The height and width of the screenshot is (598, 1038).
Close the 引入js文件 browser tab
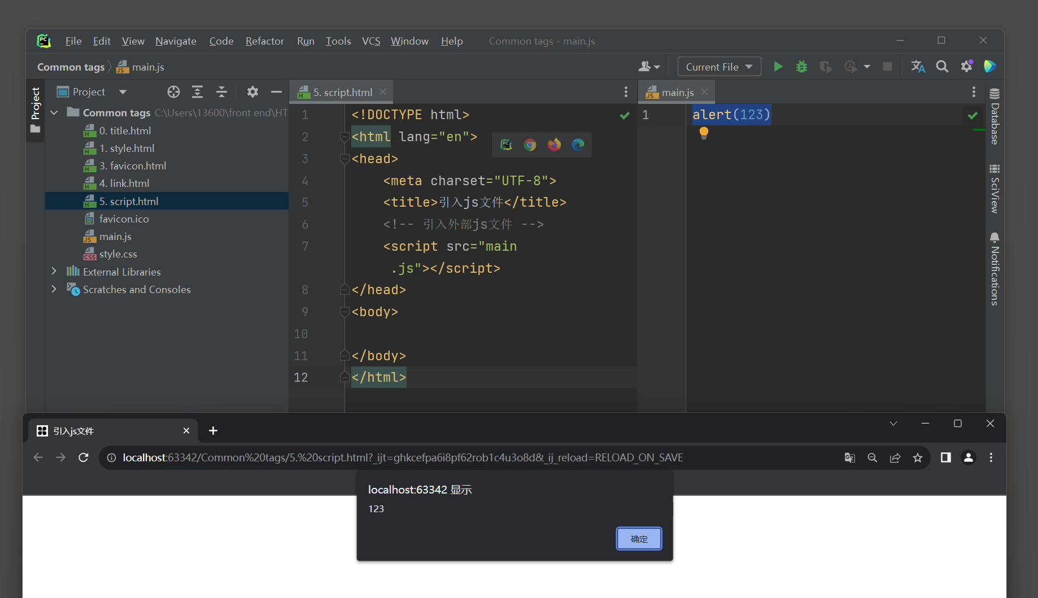click(x=186, y=431)
